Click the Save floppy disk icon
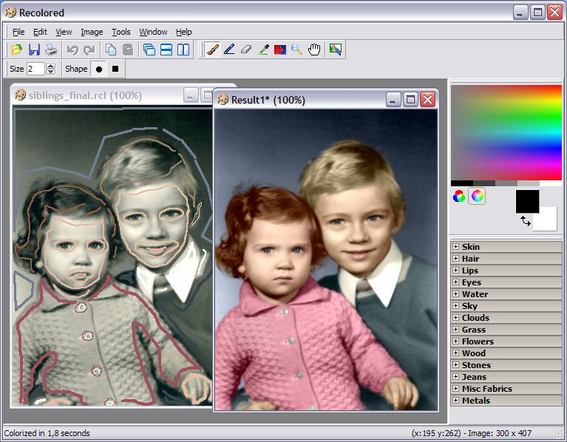Viewport: 567px width, 442px height. click(x=34, y=50)
